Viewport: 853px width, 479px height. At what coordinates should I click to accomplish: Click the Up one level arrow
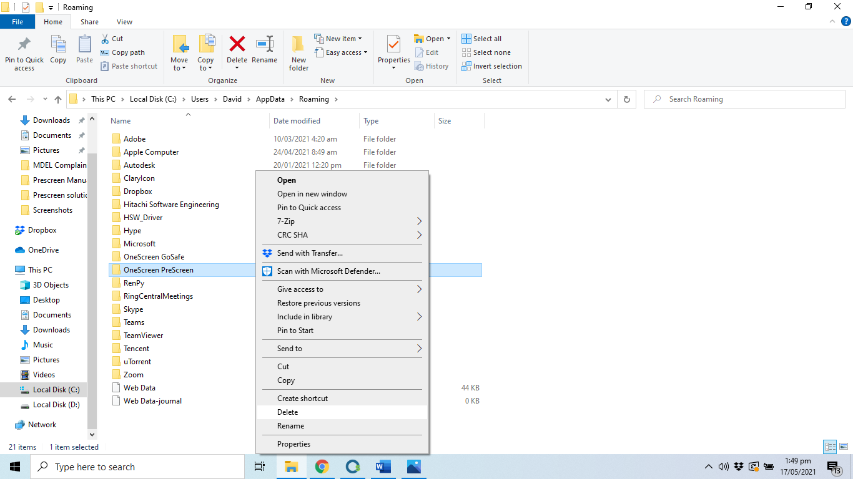click(58, 99)
